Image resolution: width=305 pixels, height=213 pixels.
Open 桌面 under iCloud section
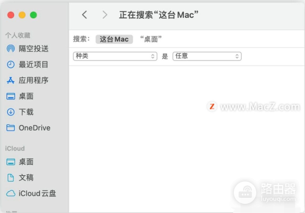[x=26, y=162]
